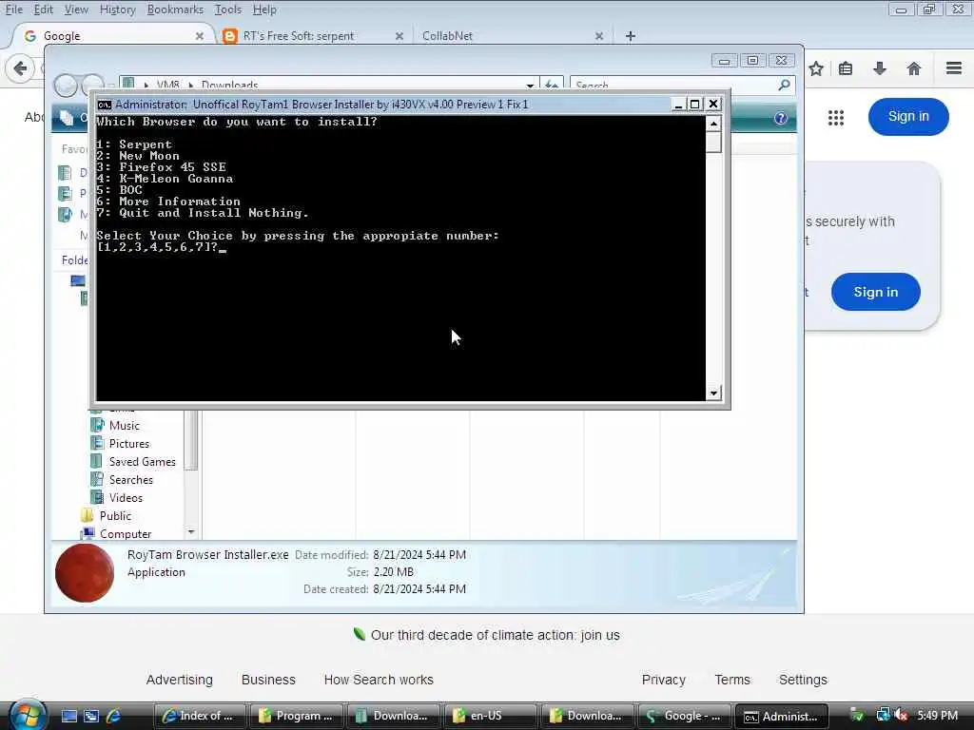The image size is (974, 730).
Task: Click Sign in button in the card
Action: coord(875,292)
